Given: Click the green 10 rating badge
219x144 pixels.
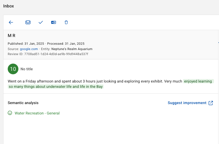Looking at the screenshot, I should [13, 69].
